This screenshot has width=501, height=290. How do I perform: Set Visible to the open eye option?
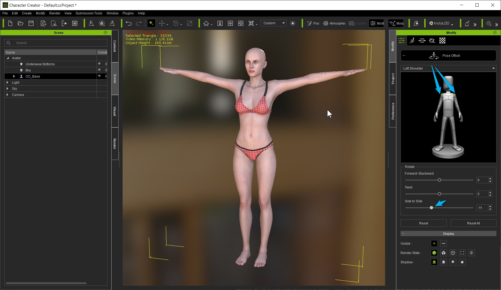point(434,243)
